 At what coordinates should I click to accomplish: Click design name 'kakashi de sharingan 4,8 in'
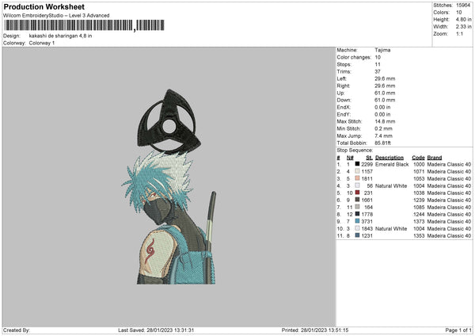click(61, 36)
